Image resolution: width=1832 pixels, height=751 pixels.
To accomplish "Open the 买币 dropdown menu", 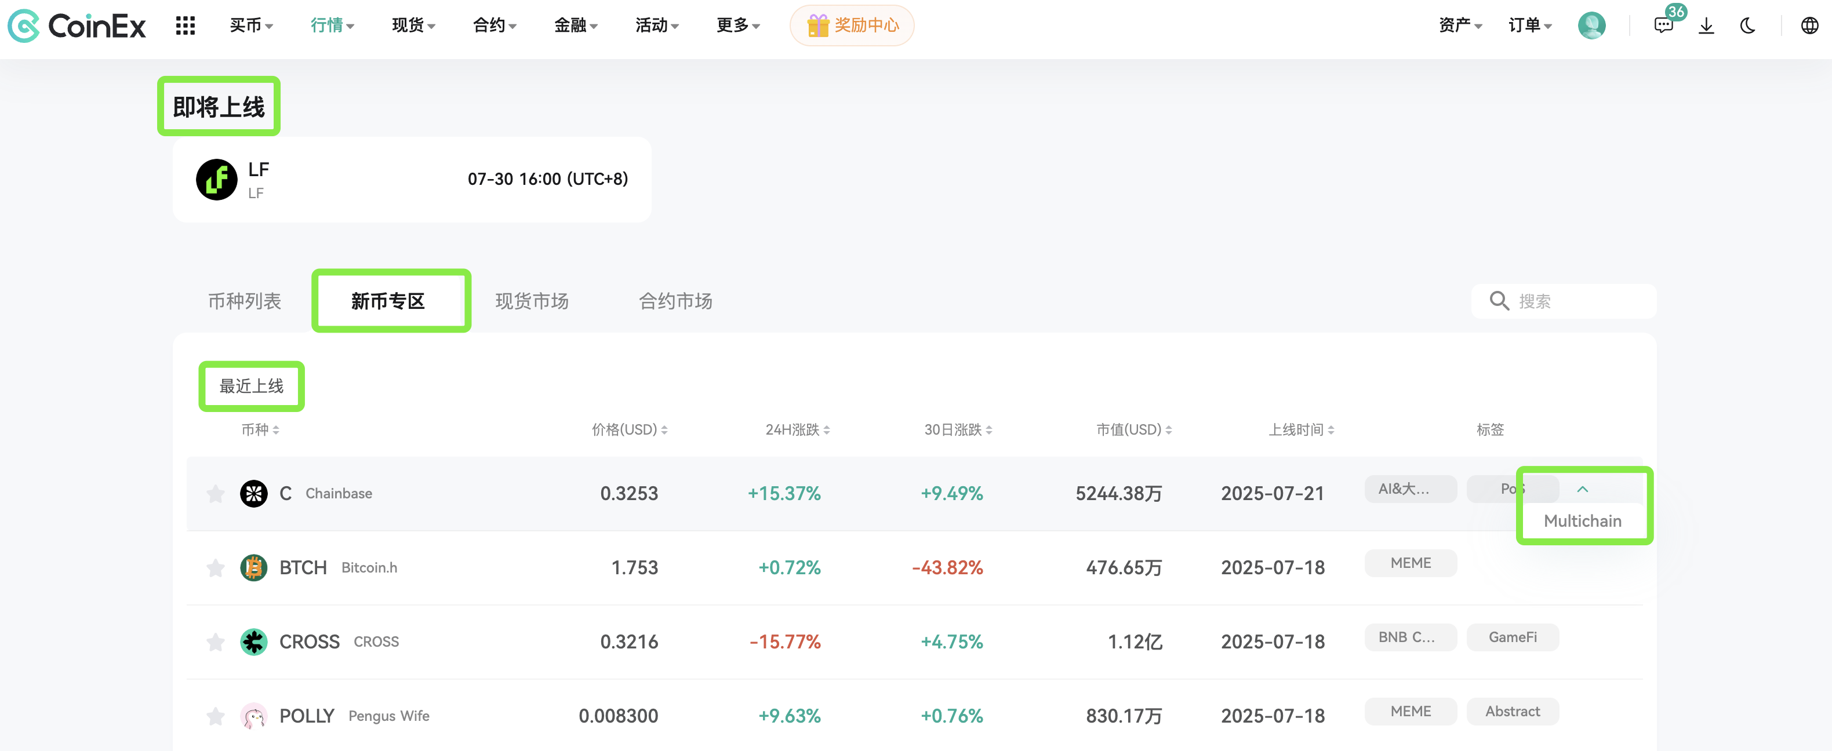I will 251,25.
